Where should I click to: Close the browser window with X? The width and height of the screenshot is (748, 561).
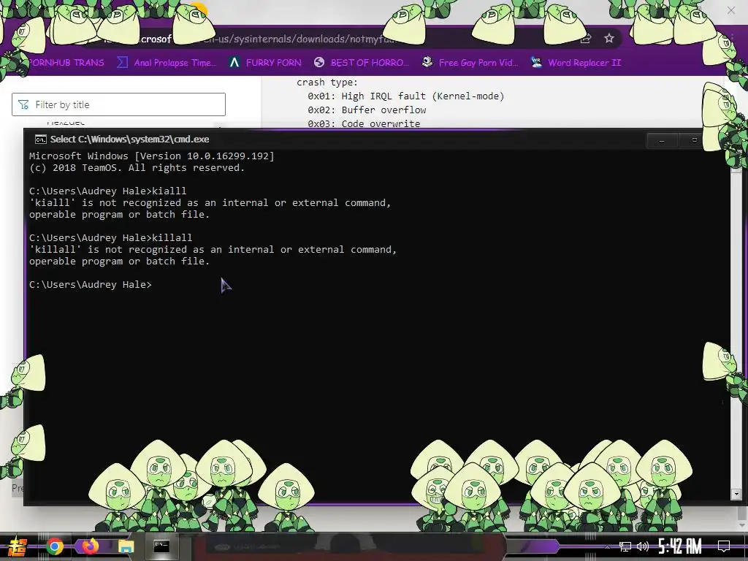(730, 9)
